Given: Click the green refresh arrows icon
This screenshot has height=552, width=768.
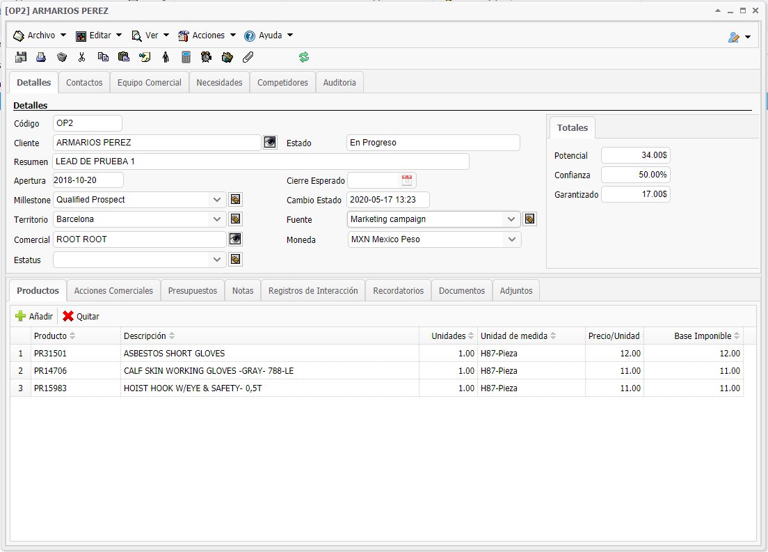Looking at the screenshot, I should [304, 57].
